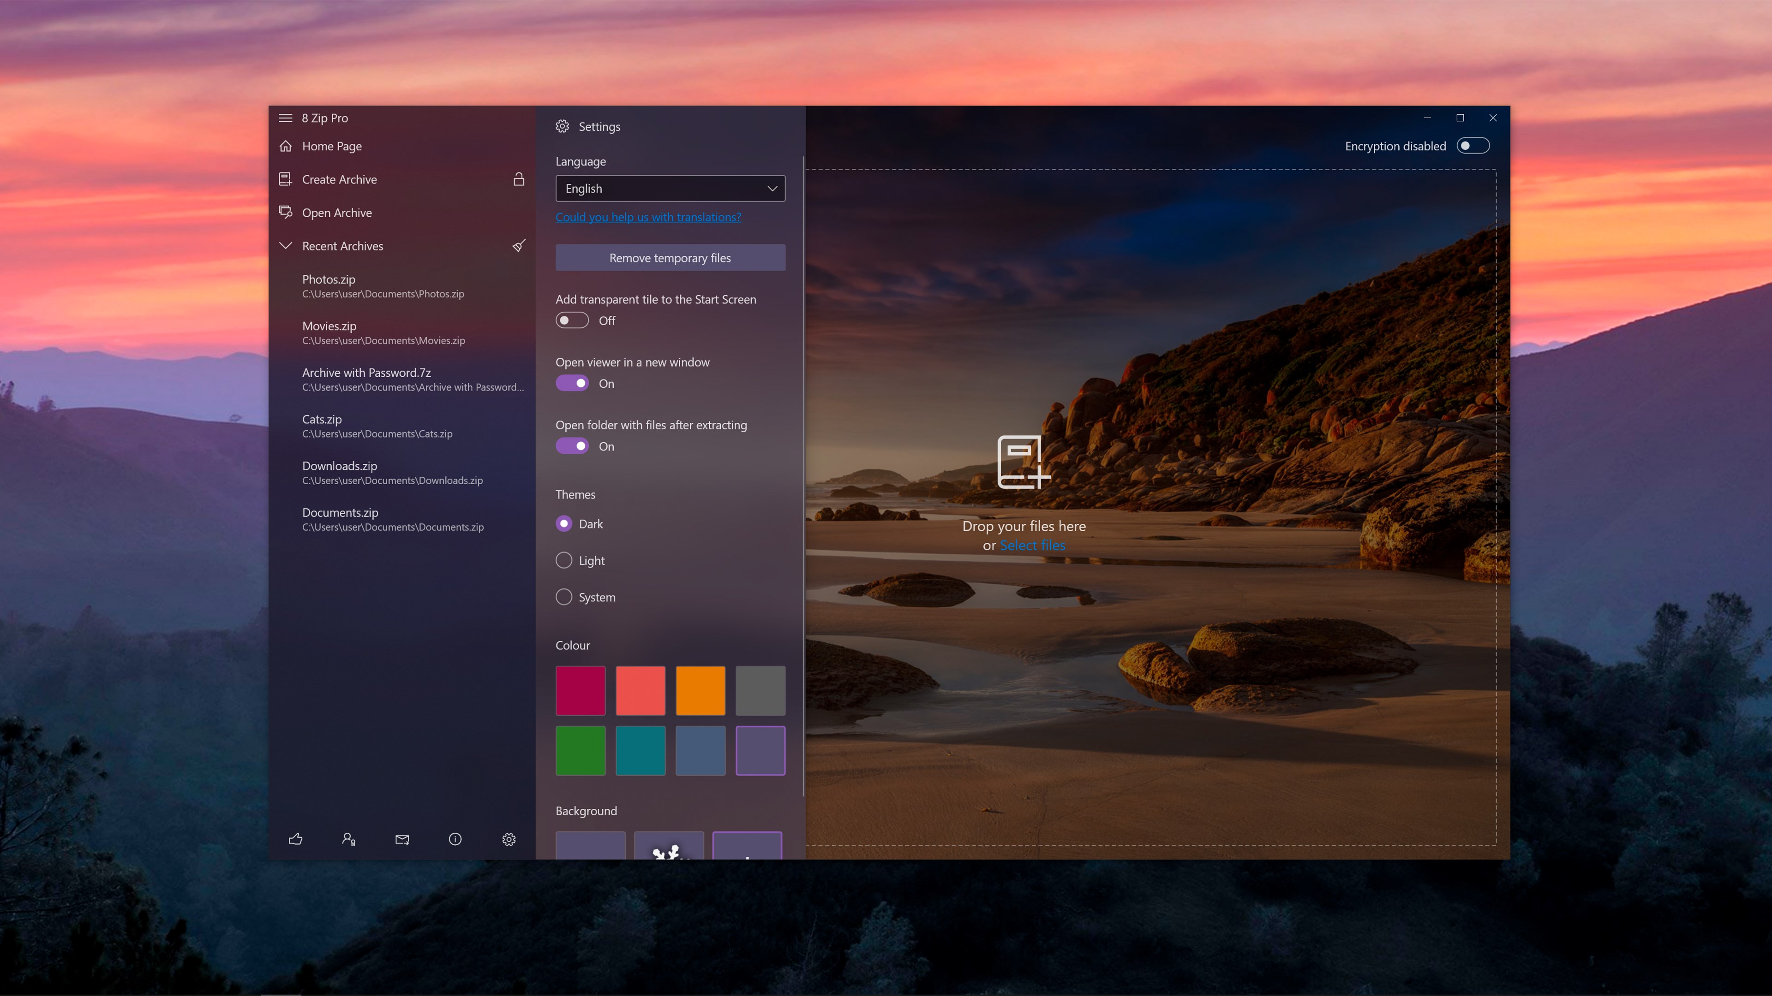Open the hamburger navigation menu

pyautogui.click(x=286, y=118)
